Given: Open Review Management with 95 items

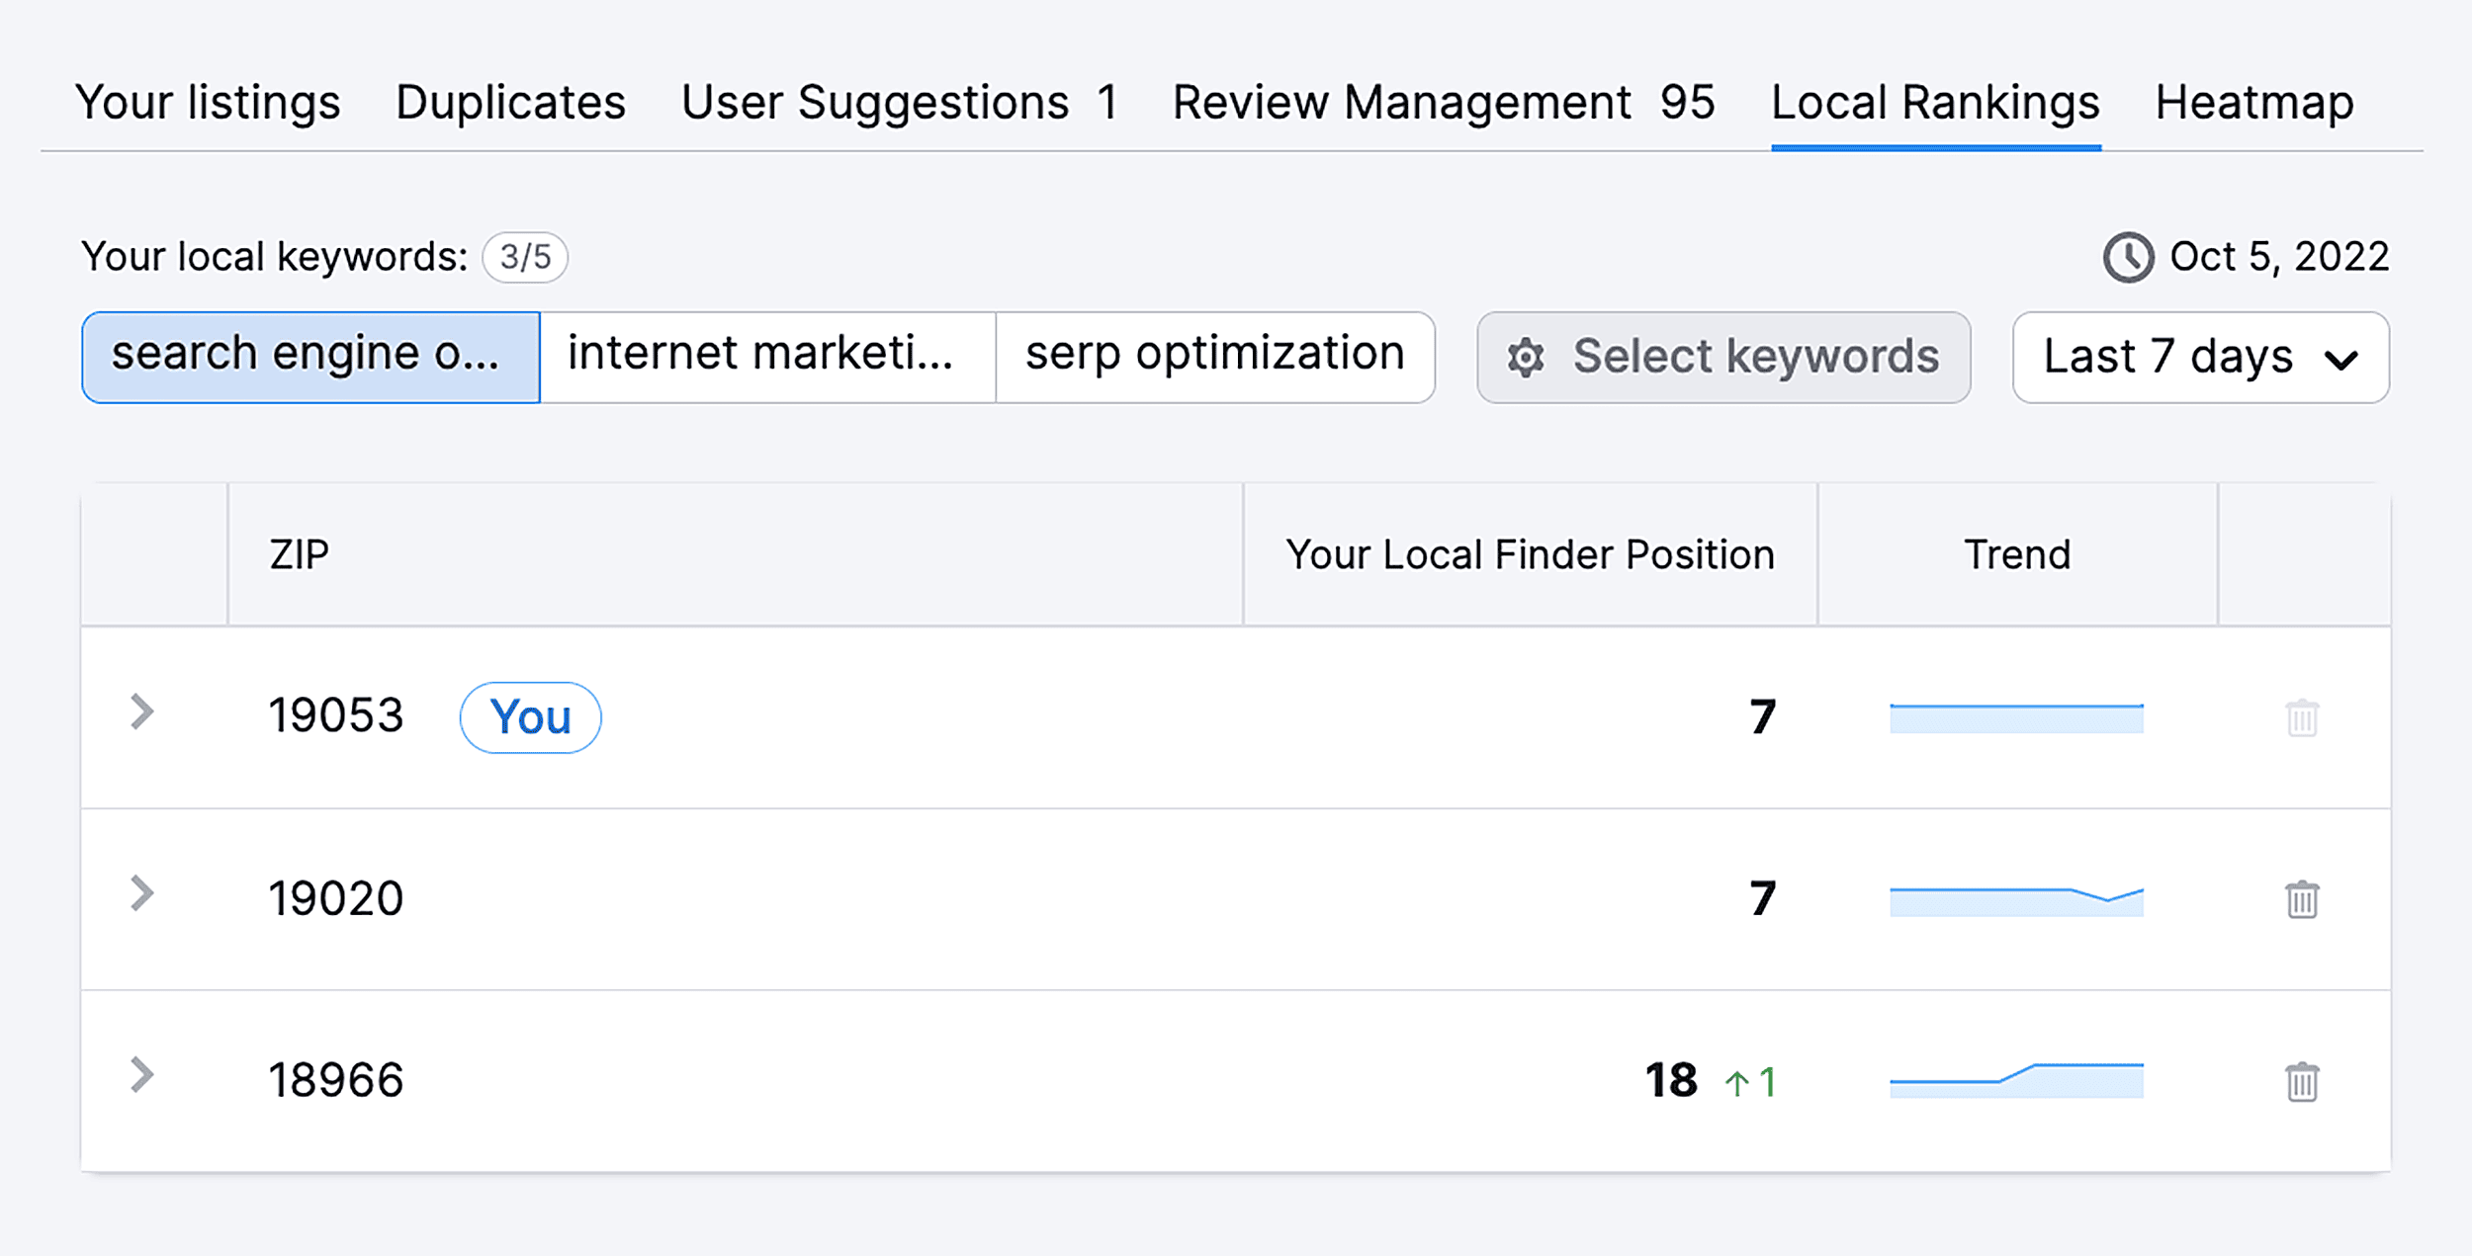Looking at the screenshot, I should 1442,101.
